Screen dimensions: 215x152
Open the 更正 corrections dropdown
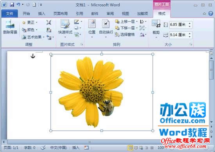pos(30,22)
